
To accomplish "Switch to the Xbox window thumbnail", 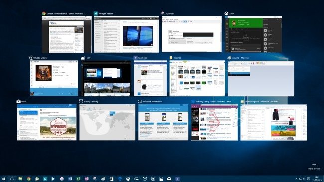I will (x=253, y=34).
